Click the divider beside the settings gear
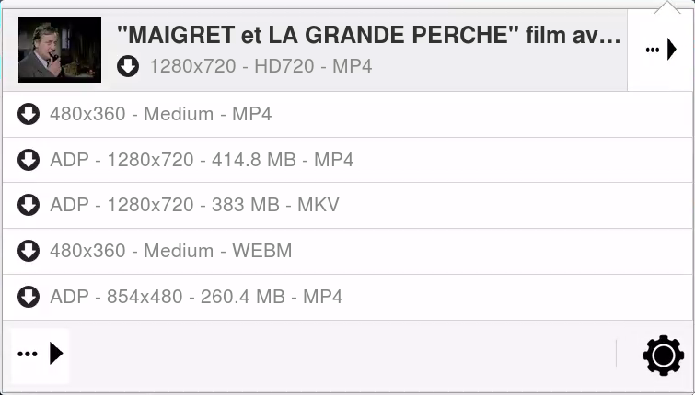This screenshot has width=695, height=395. [616, 354]
